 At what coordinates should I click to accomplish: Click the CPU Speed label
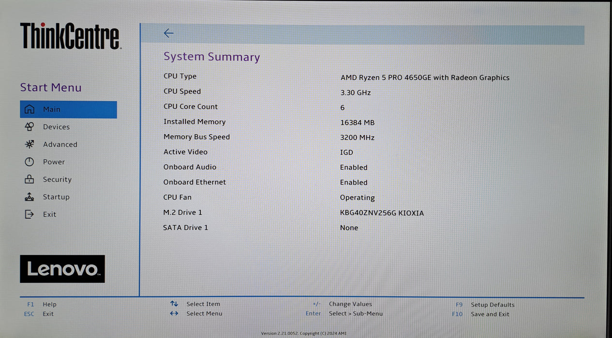pyautogui.click(x=182, y=91)
